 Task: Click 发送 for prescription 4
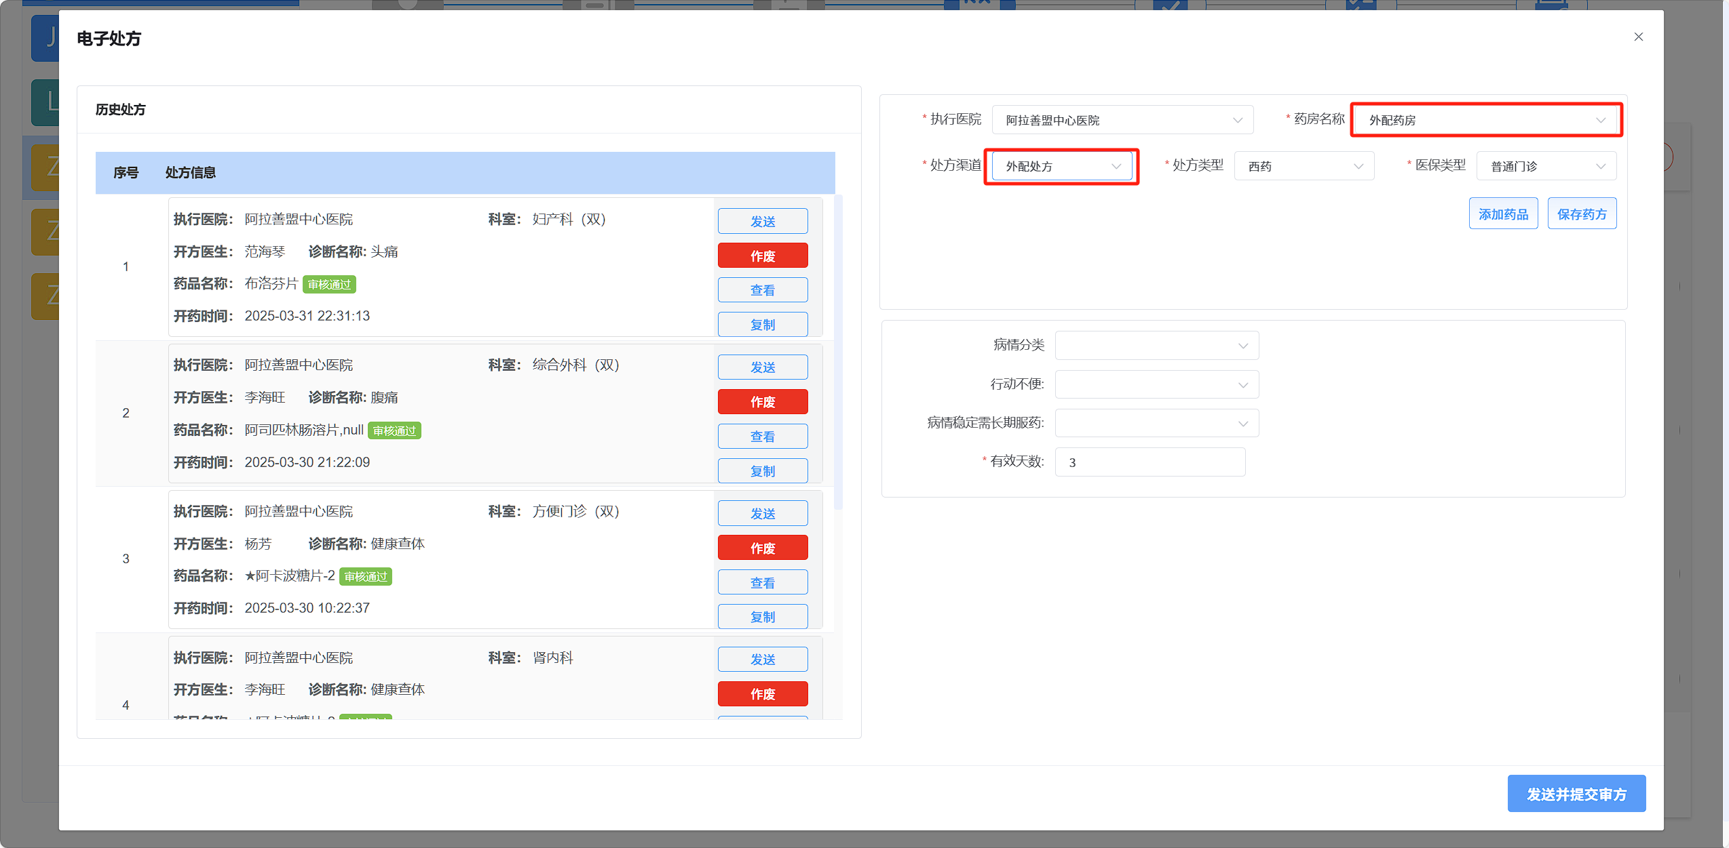[x=762, y=660]
